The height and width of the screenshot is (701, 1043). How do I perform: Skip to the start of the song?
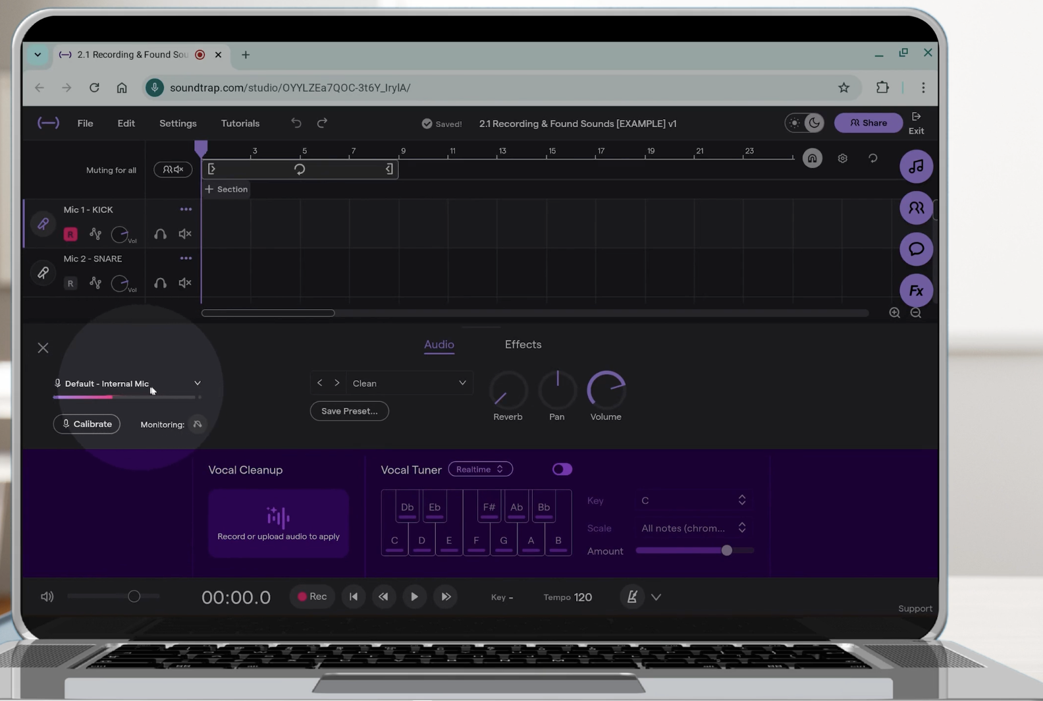(354, 597)
